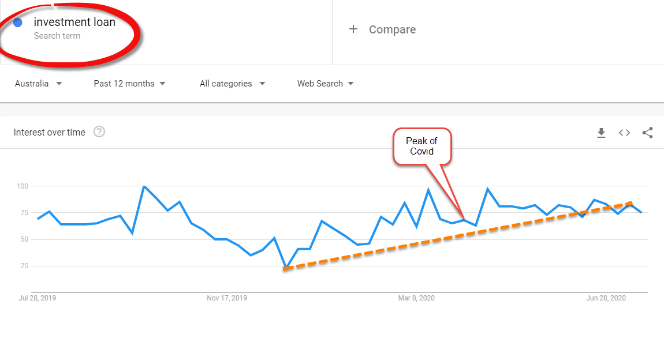Open the embed code icon

pos(624,133)
